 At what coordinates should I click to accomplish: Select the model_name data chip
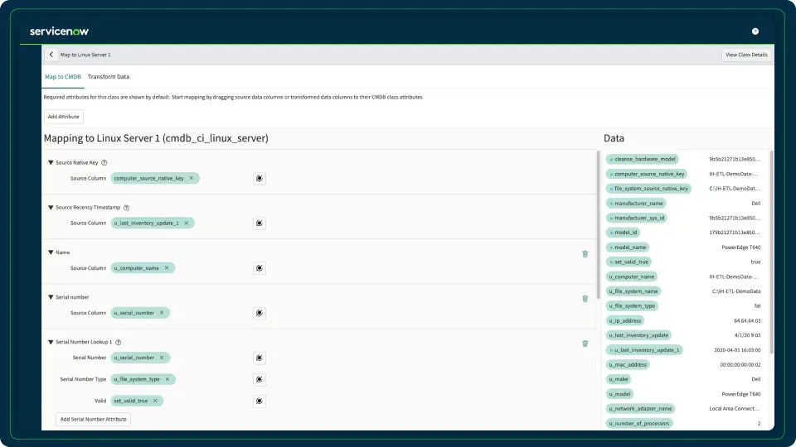(x=628, y=248)
